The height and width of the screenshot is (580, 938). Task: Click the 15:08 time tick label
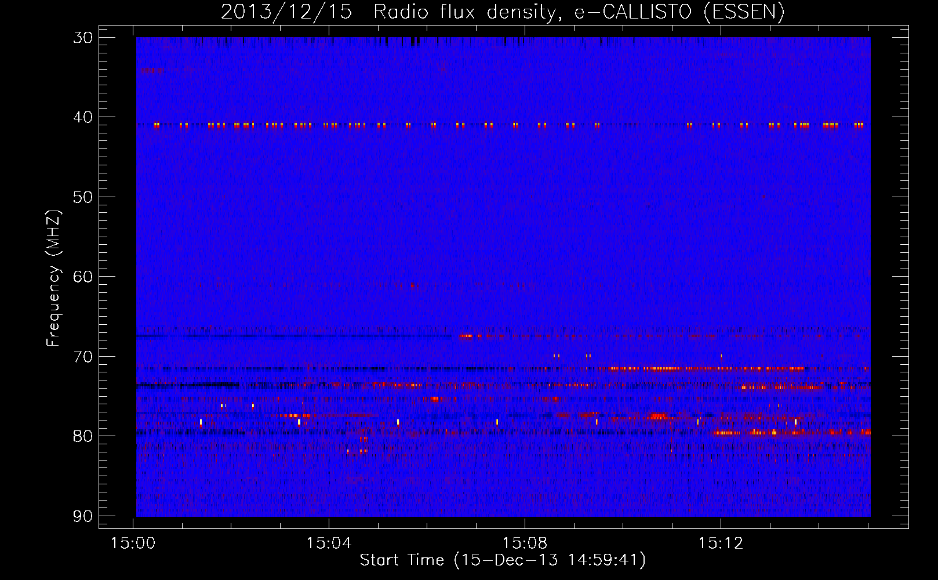coord(525,543)
